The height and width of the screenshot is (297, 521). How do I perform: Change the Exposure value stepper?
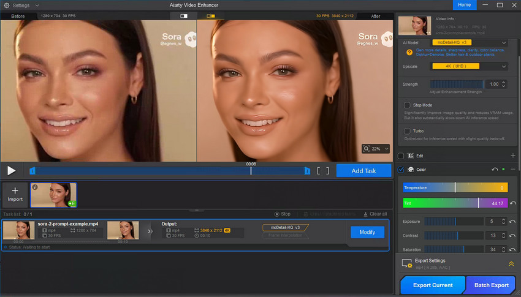coord(503,221)
